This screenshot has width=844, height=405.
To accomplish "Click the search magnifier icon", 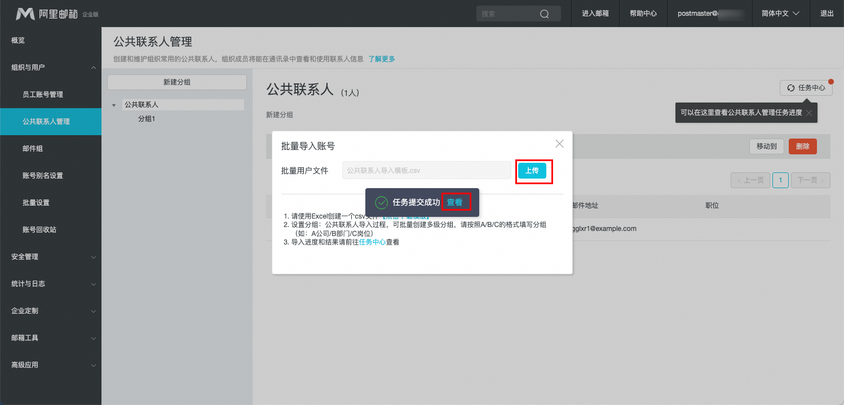I will pos(544,14).
